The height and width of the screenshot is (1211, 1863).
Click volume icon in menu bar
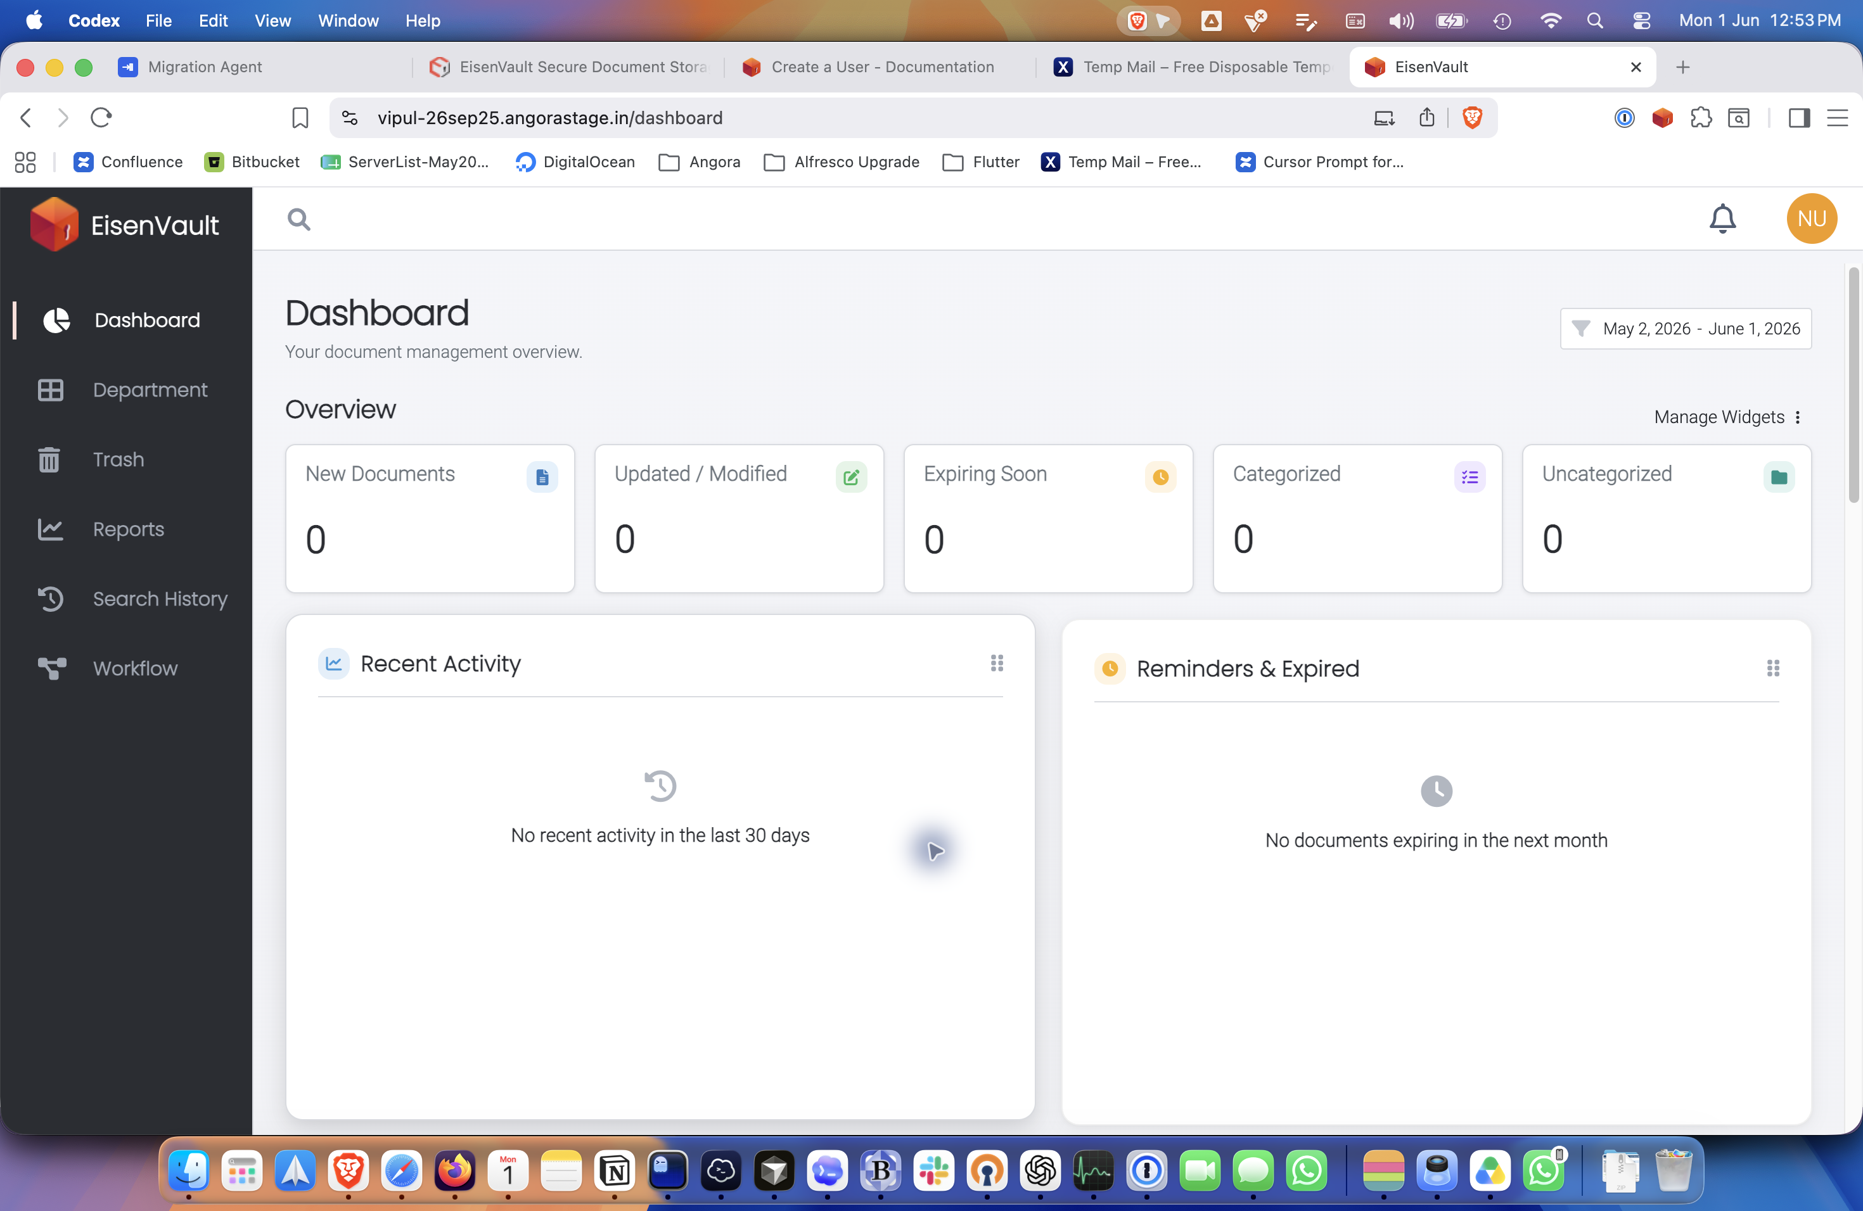[1401, 21]
